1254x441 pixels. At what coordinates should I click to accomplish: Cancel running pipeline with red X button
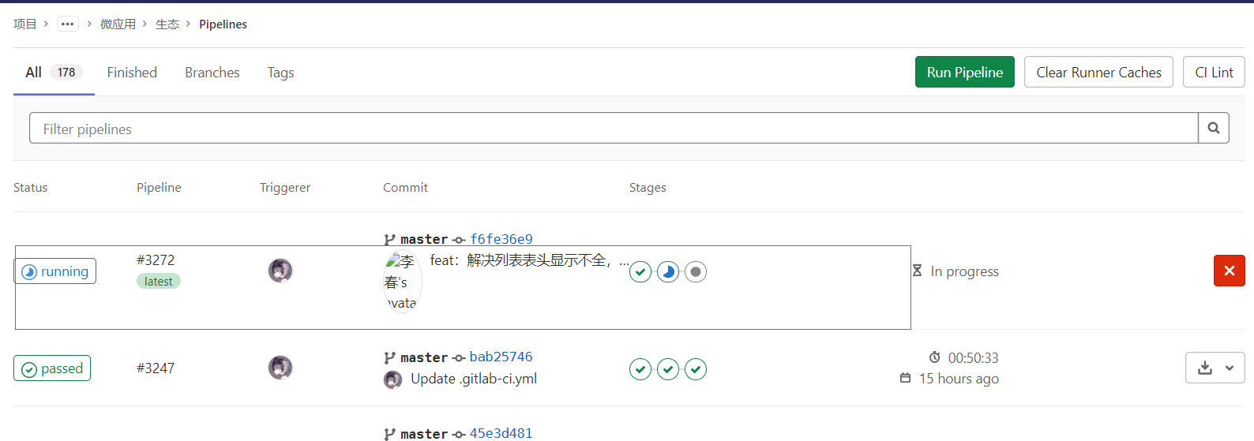(1229, 271)
